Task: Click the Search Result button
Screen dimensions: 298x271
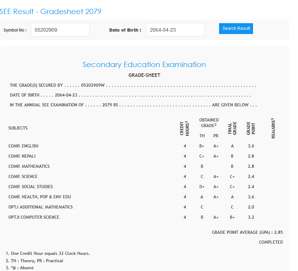Action: pos(236,28)
